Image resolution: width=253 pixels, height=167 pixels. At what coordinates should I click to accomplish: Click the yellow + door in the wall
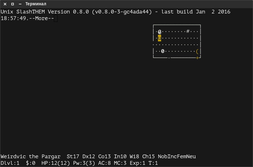197,58
